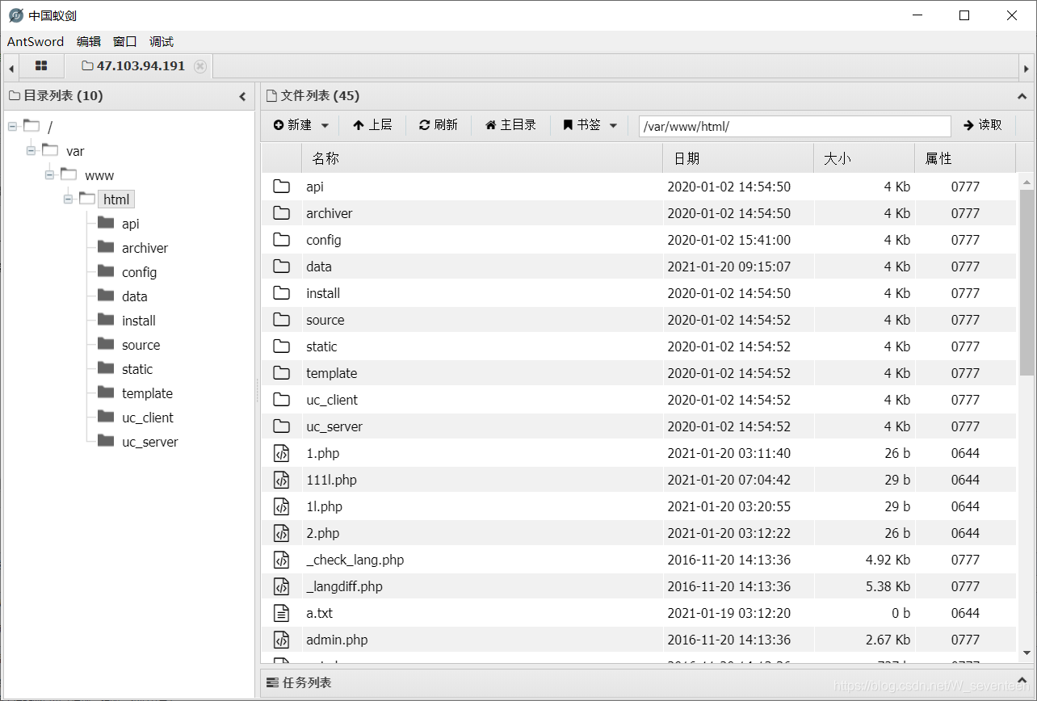Select the html folder in tree
This screenshot has width=1037, height=701.
(x=116, y=199)
